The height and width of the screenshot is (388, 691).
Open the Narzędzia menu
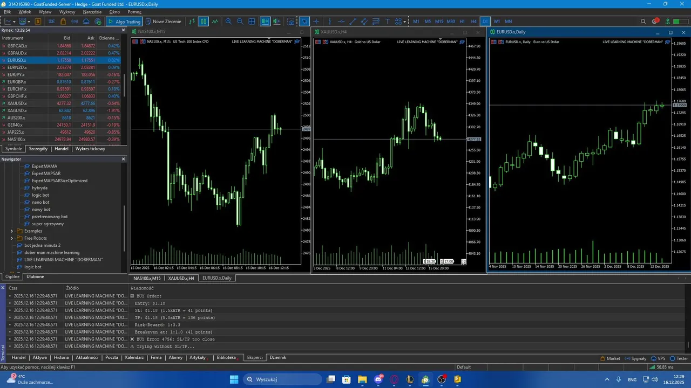point(92,11)
